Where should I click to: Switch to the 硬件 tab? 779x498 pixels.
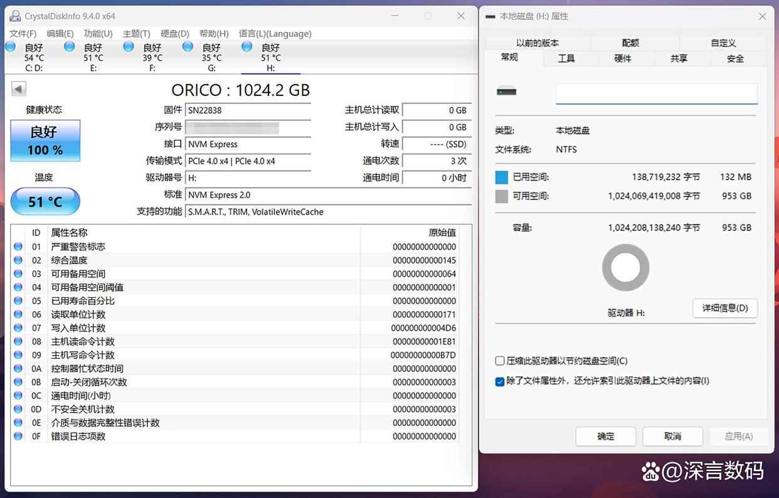(x=623, y=58)
